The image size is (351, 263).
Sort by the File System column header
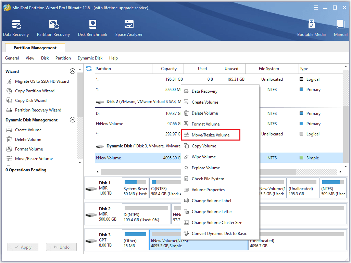272,69
